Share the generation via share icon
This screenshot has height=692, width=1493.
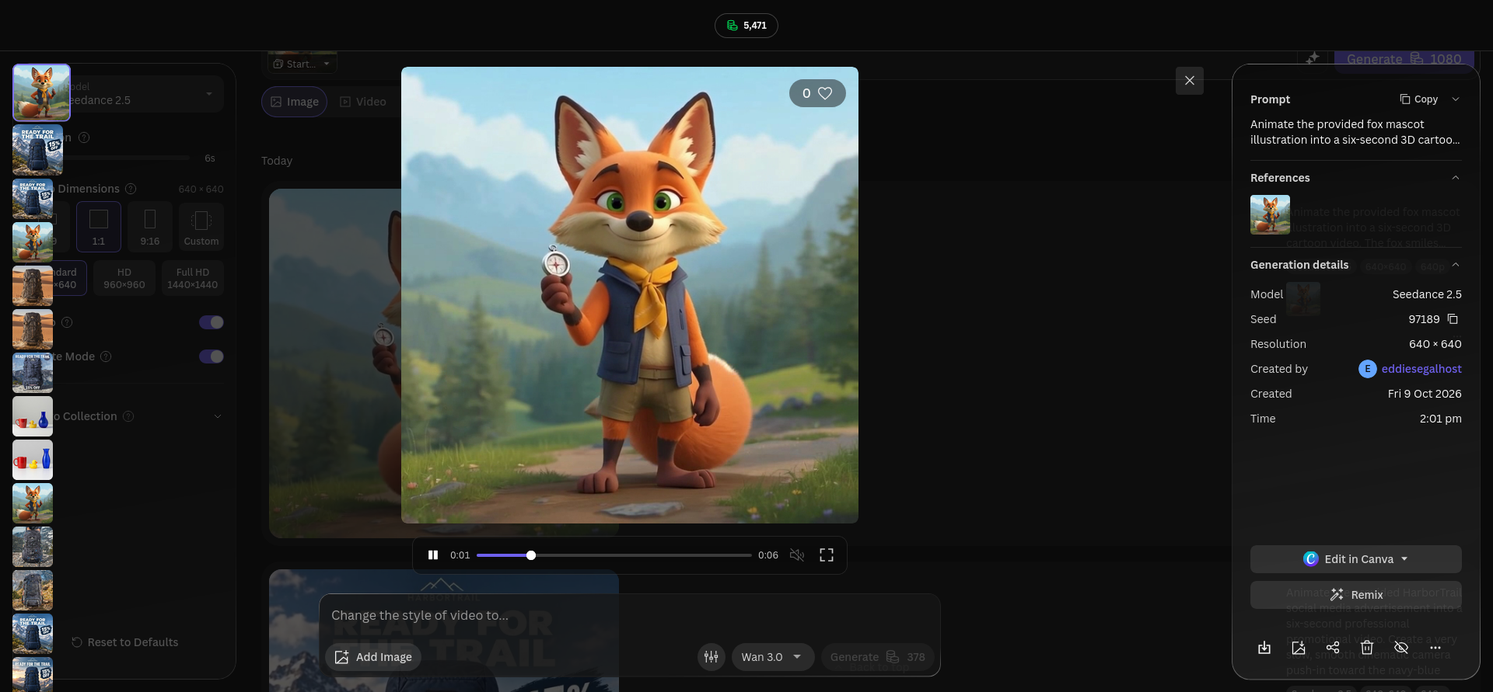pyautogui.click(x=1333, y=648)
